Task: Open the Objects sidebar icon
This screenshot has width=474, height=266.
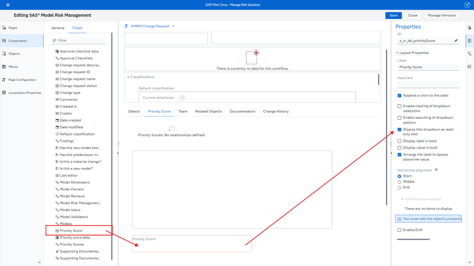Action: [4, 53]
